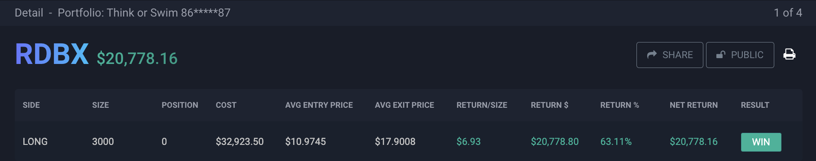The image size is (816, 161).
Task: Click the share arrow icon
Action: tap(652, 55)
